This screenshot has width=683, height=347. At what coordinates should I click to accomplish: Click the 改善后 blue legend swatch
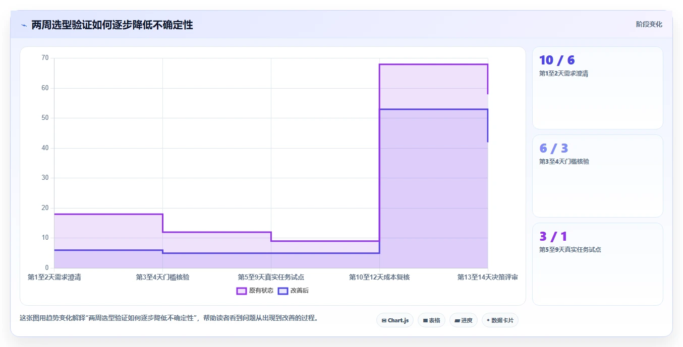tap(283, 291)
